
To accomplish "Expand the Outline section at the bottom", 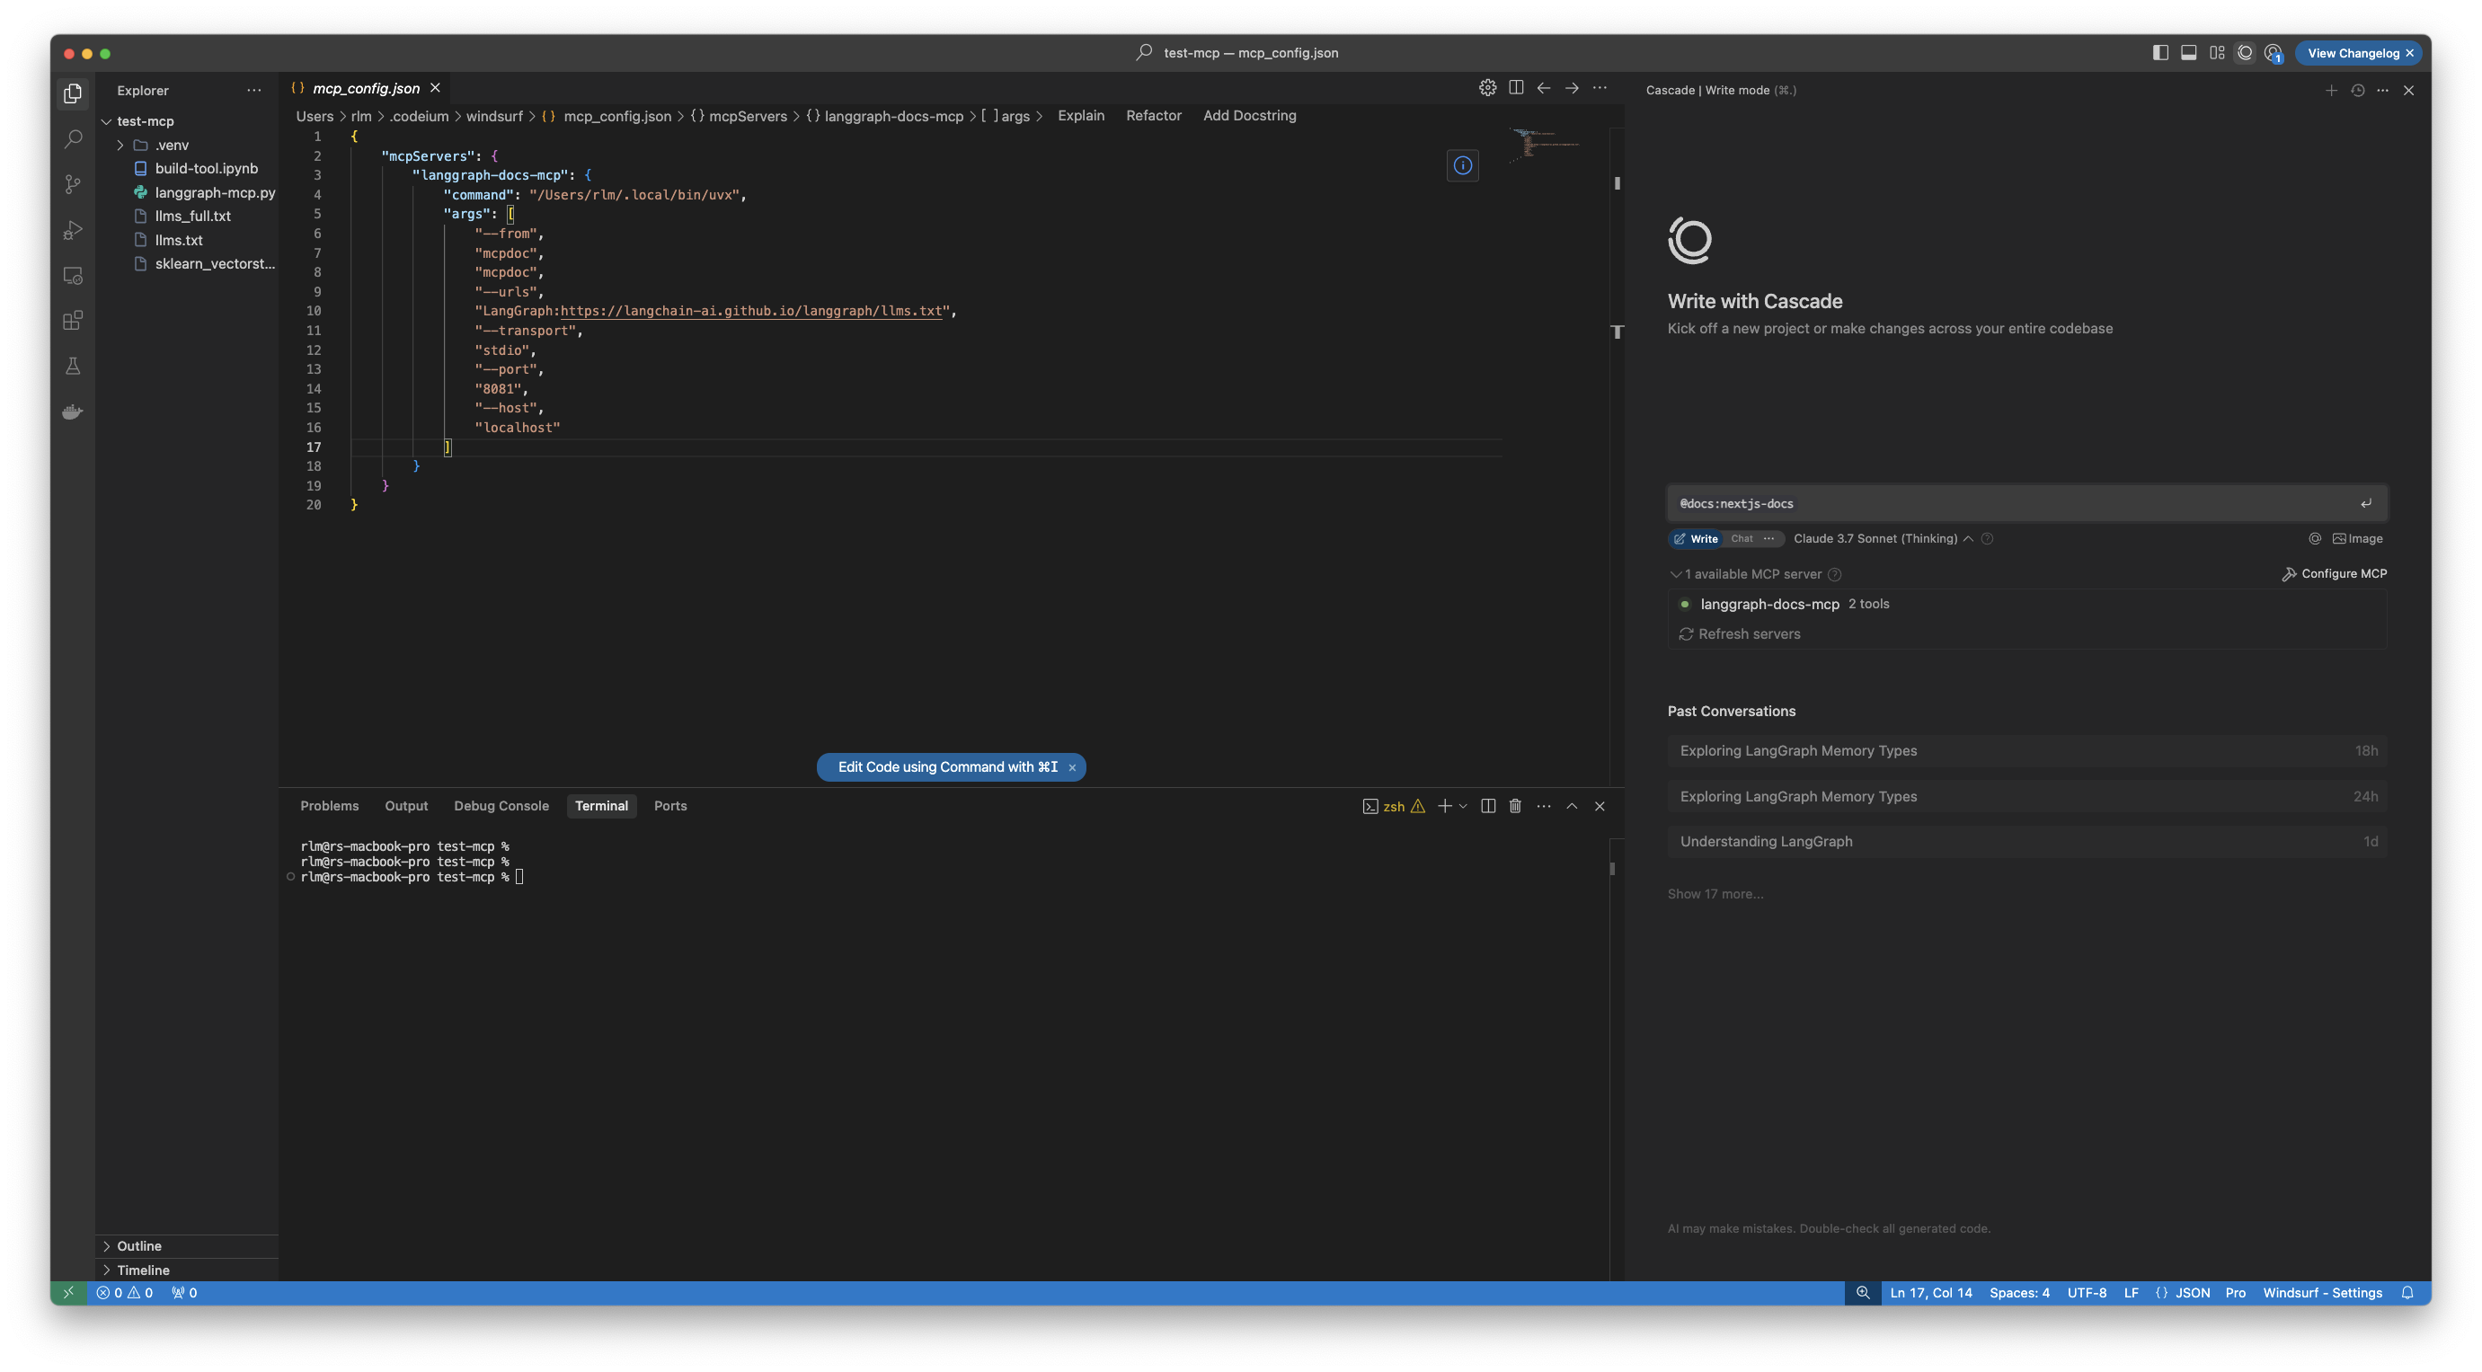I will point(138,1246).
